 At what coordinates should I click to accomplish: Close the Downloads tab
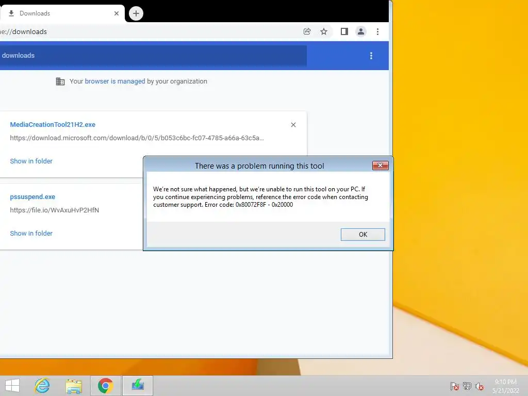pyautogui.click(x=117, y=13)
